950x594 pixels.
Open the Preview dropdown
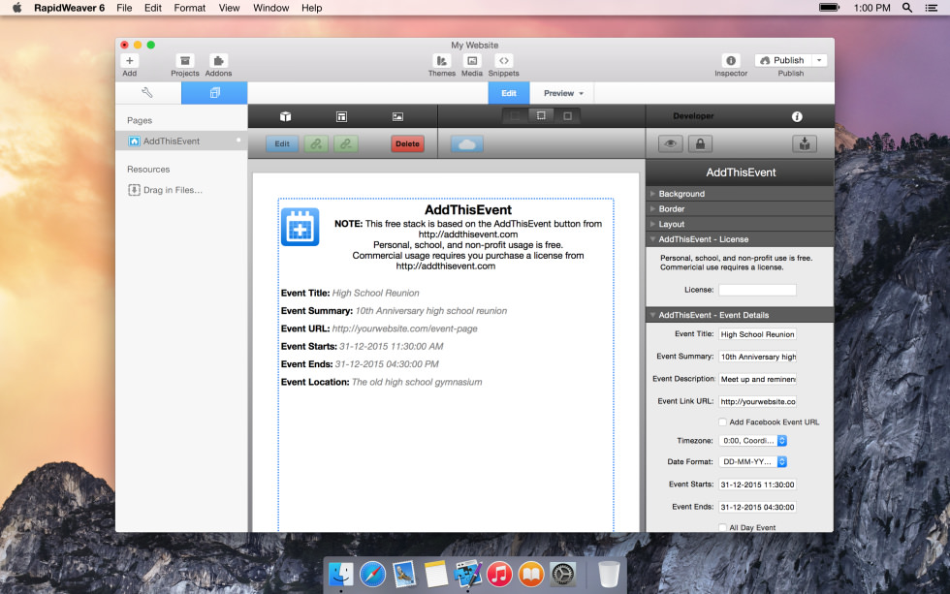[563, 93]
